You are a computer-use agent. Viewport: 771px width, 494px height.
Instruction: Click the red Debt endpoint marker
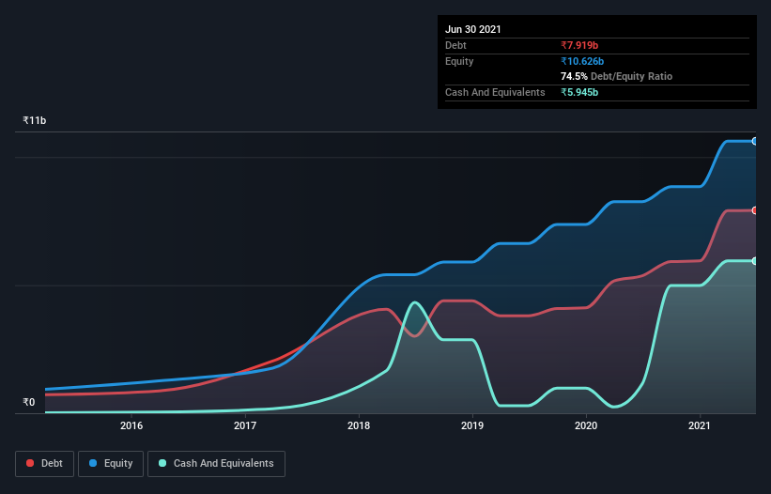[x=754, y=210]
